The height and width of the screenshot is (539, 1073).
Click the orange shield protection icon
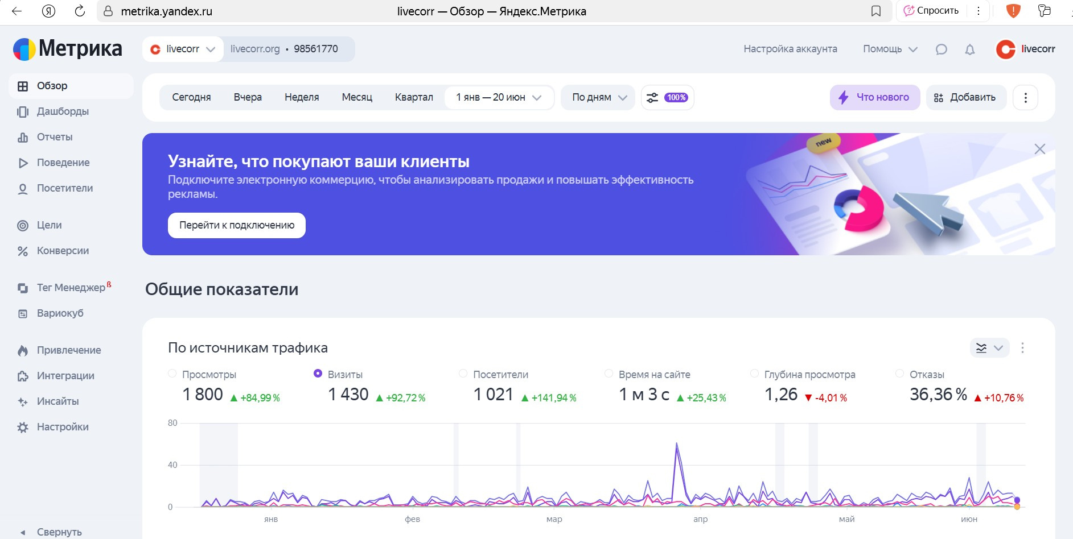1013,11
